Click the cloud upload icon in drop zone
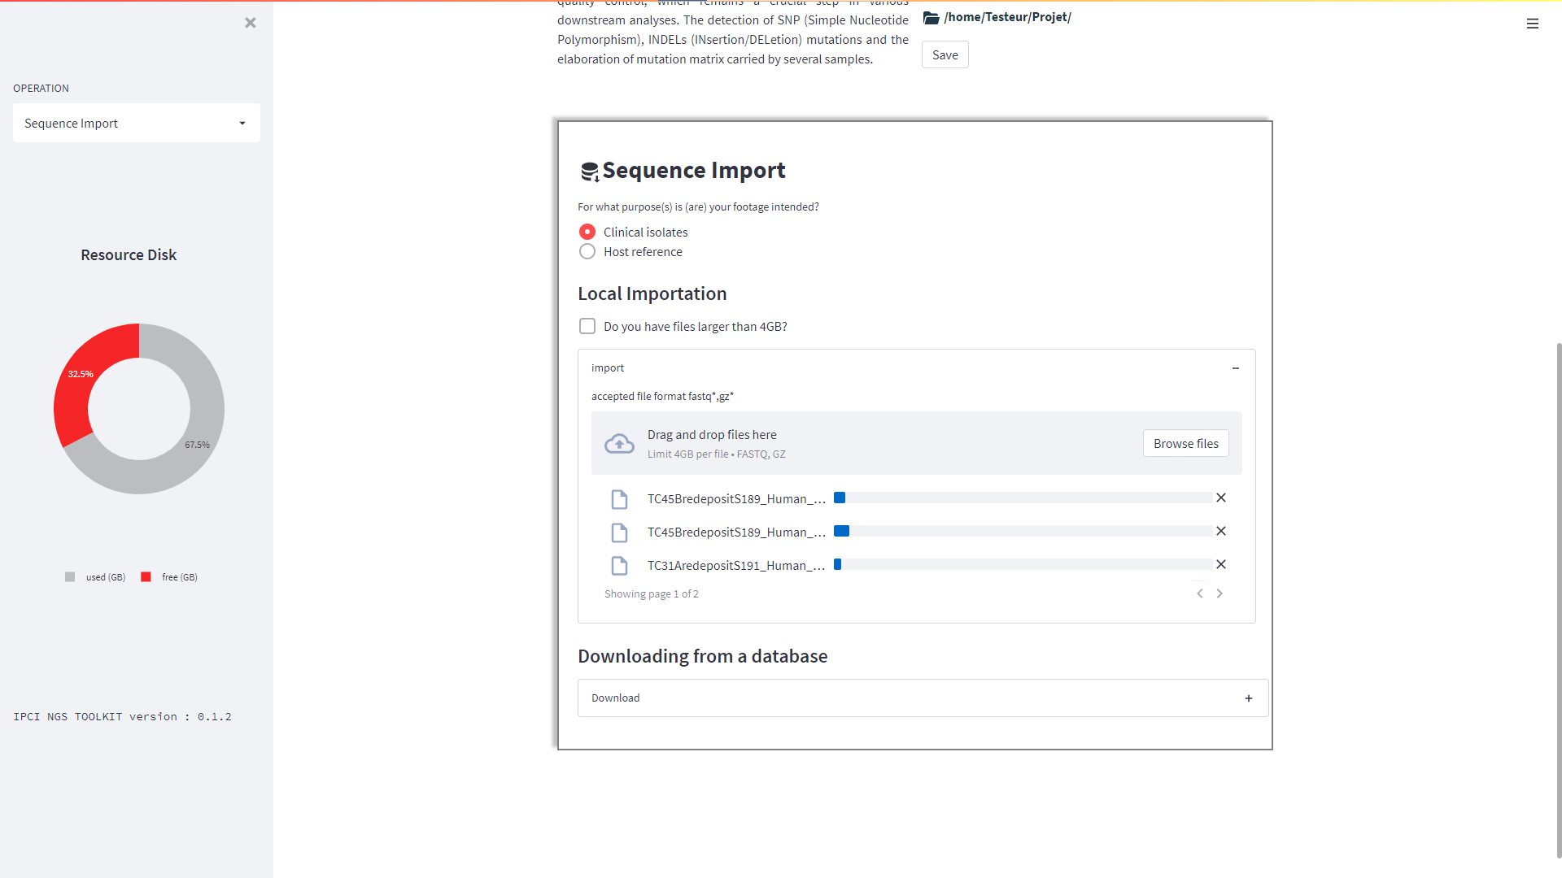 coord(619,444)
